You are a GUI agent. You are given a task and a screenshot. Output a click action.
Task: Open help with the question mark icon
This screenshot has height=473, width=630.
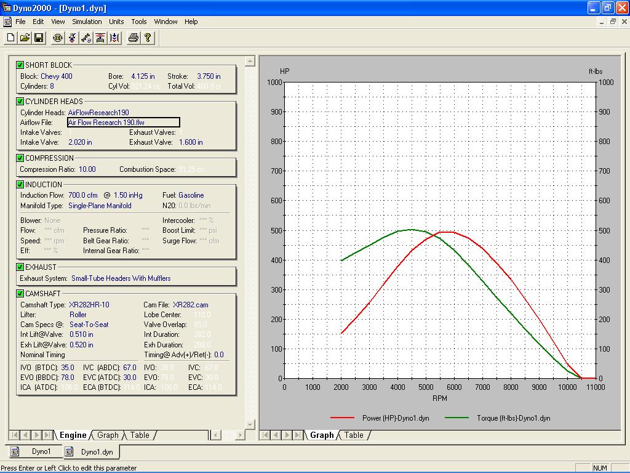148,38
